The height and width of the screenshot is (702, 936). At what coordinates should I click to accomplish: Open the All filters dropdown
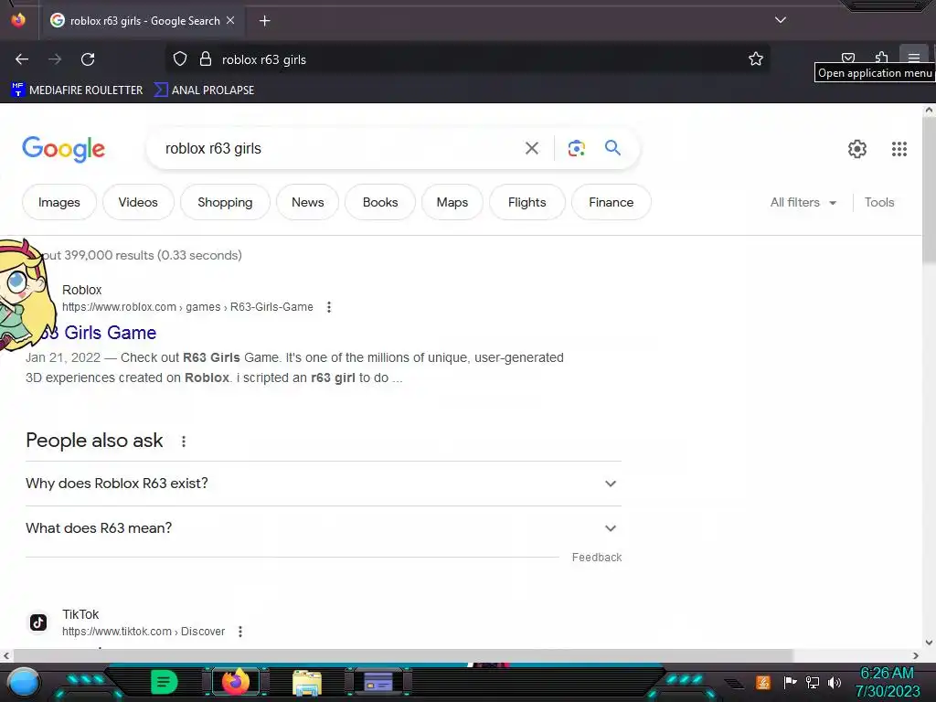click(x=803, y=202)
